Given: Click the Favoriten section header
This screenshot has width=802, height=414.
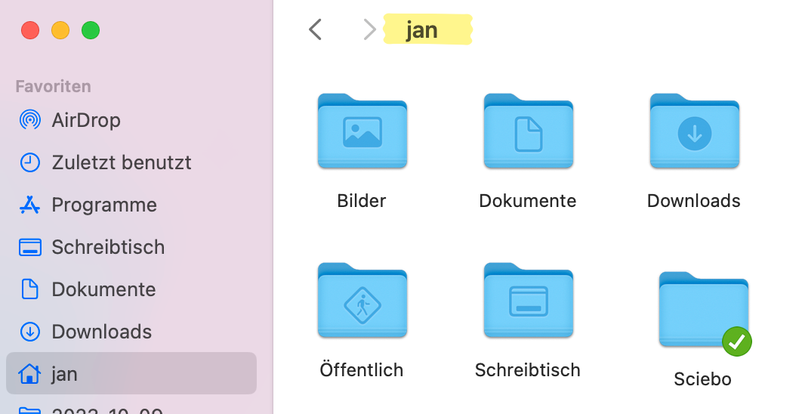Looking at the screenshot, I should 53,86.
